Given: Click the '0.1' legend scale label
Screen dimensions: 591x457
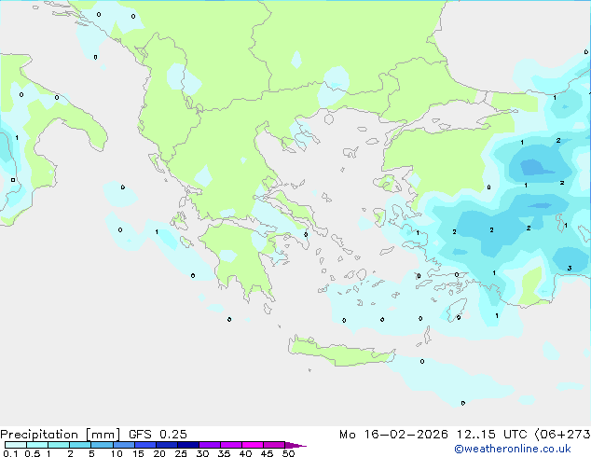Looking at the screenshot, I should tap(10, 453).
